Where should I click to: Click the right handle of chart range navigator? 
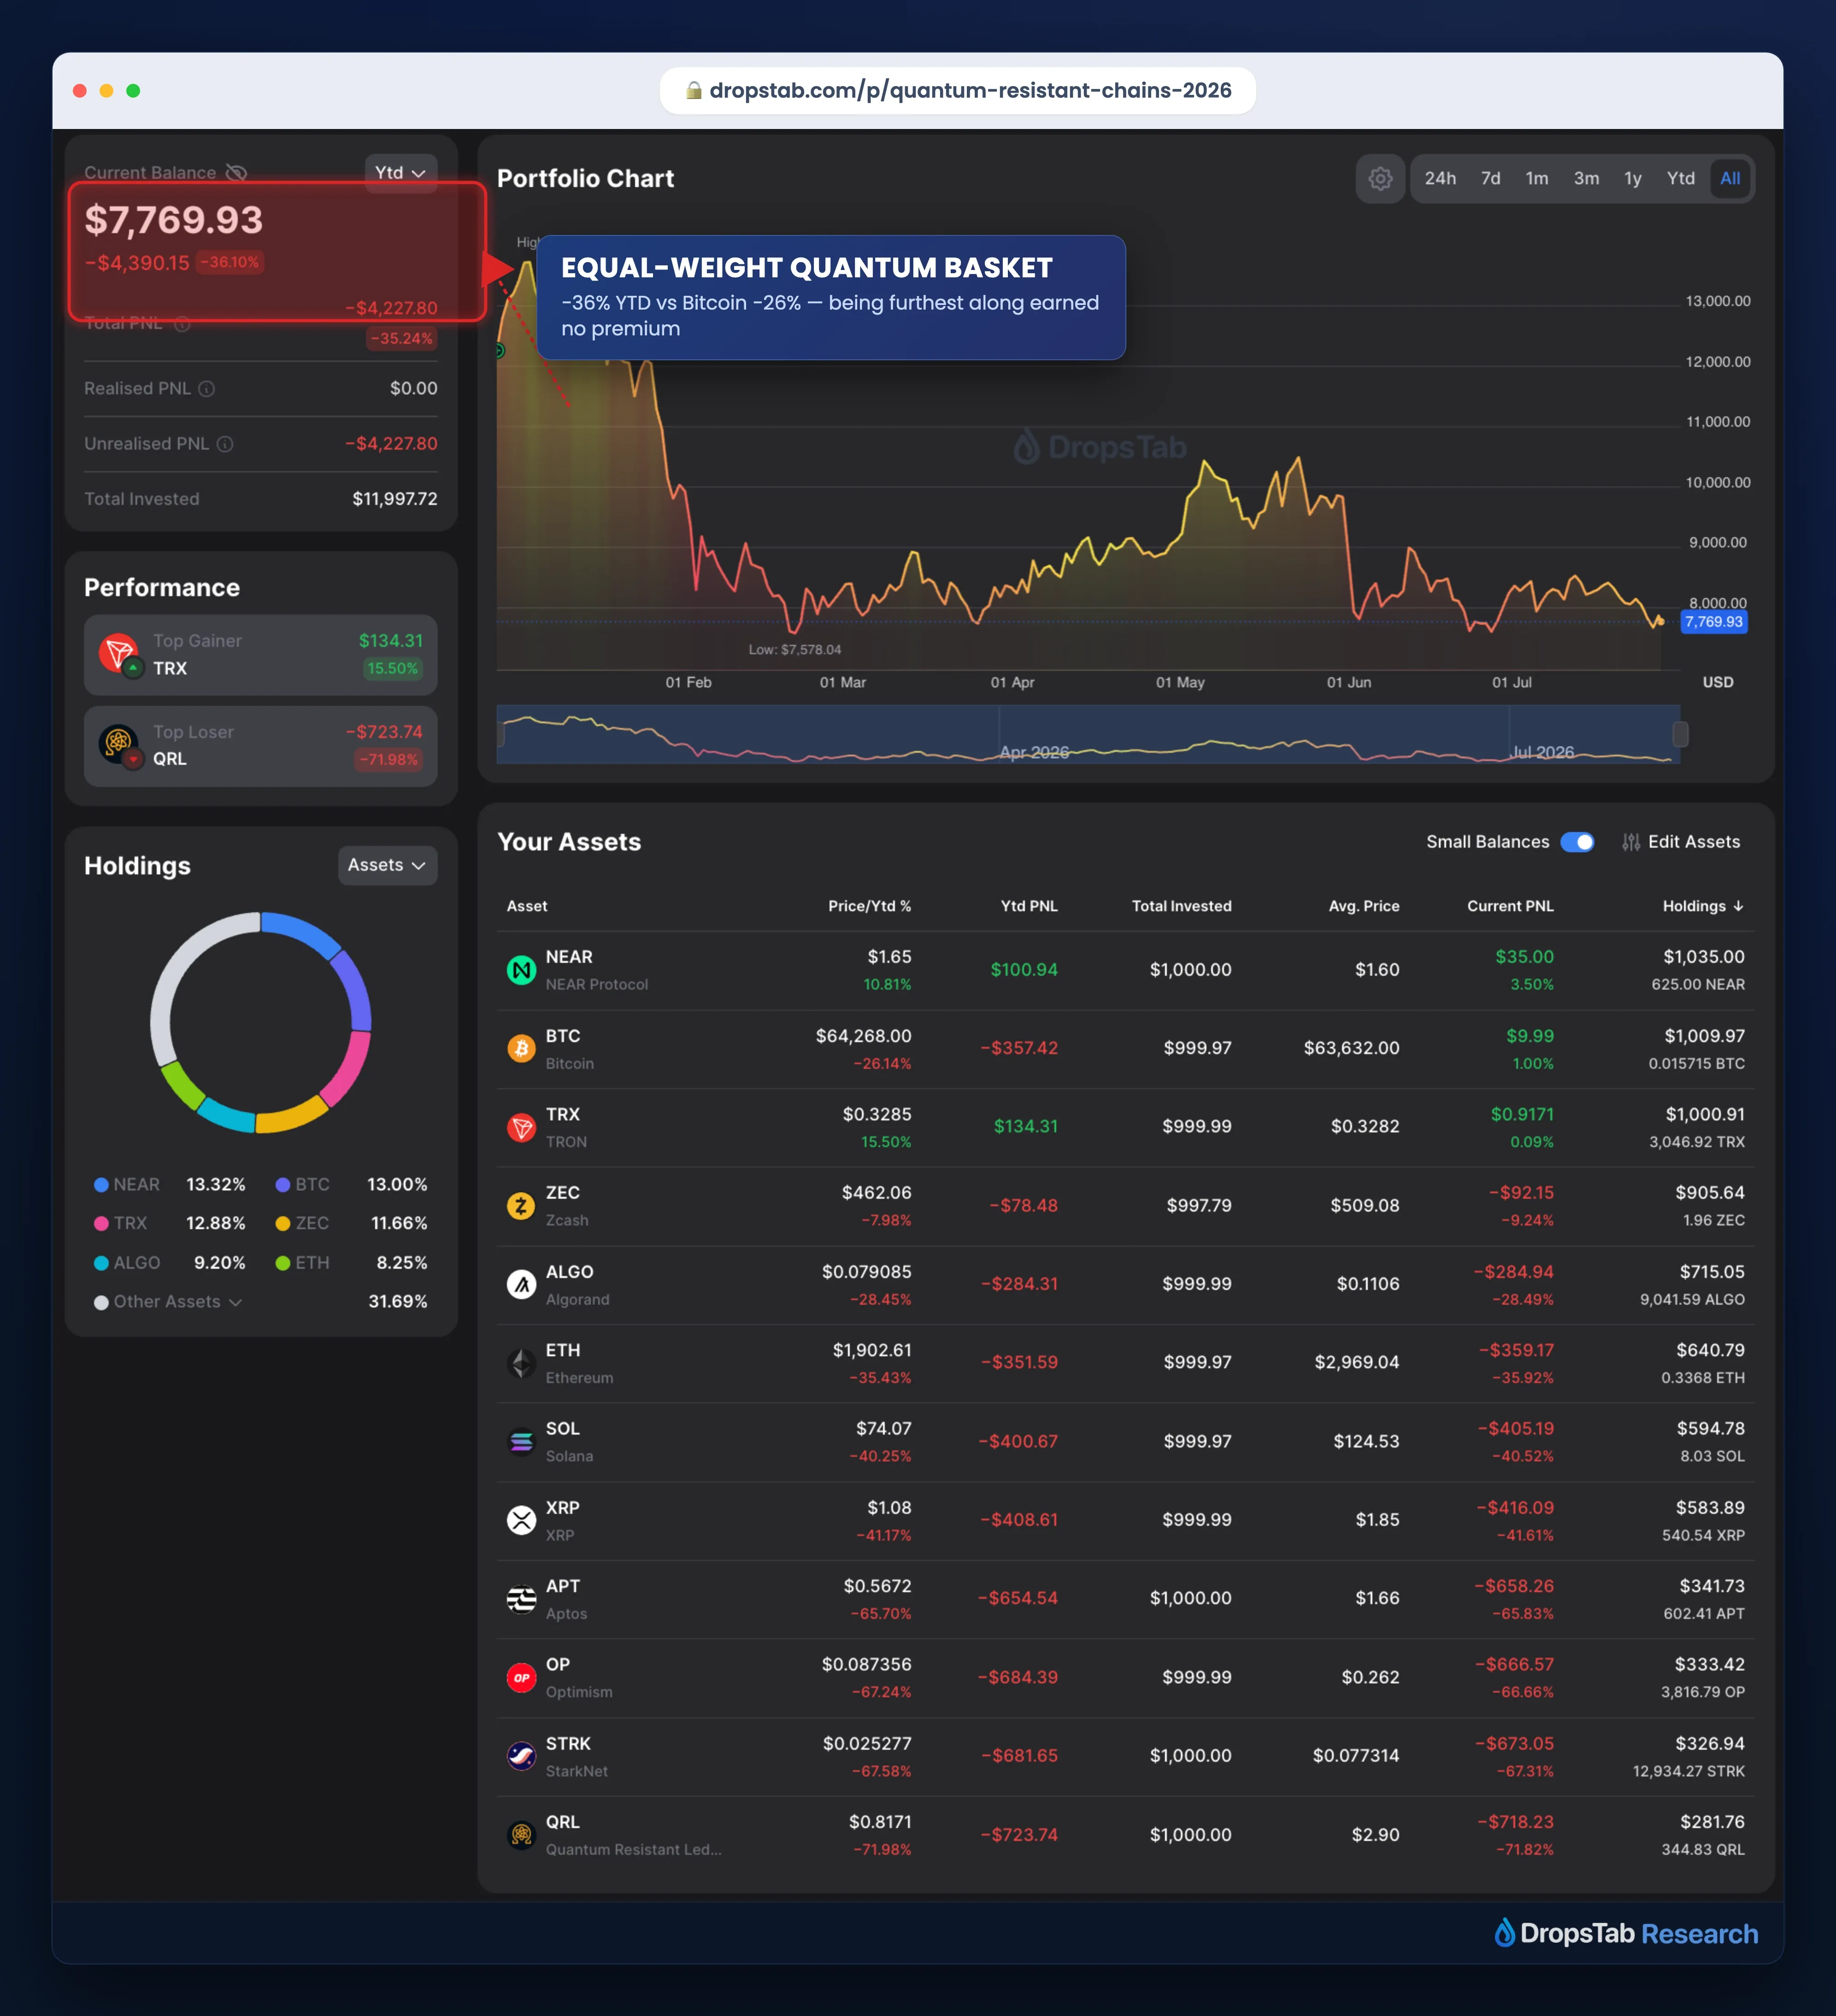tap(1681, 734)
